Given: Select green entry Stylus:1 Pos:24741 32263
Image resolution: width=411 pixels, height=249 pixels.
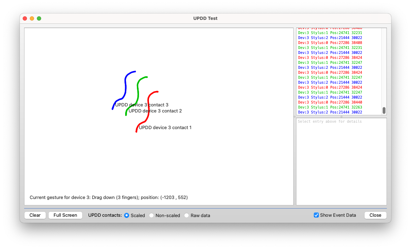Looking at the screenshot, I should (330, 107).
